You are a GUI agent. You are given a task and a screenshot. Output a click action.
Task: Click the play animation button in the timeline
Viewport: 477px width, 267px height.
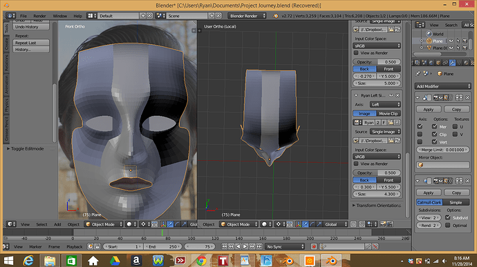[x=245, y=247]
